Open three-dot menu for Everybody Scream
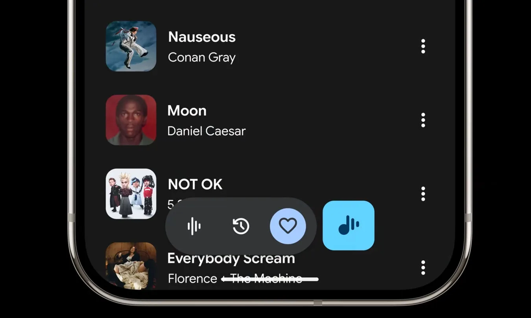This screenshot has height=318, width=531. [423, 267]
